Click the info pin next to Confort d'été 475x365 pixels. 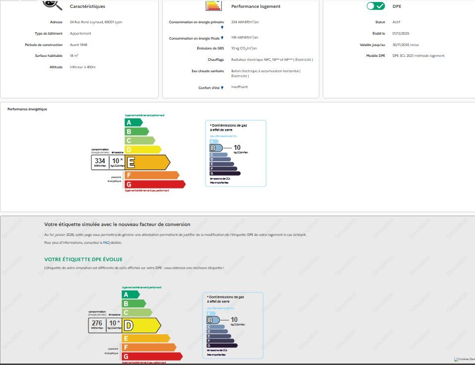tap(222, 88)
